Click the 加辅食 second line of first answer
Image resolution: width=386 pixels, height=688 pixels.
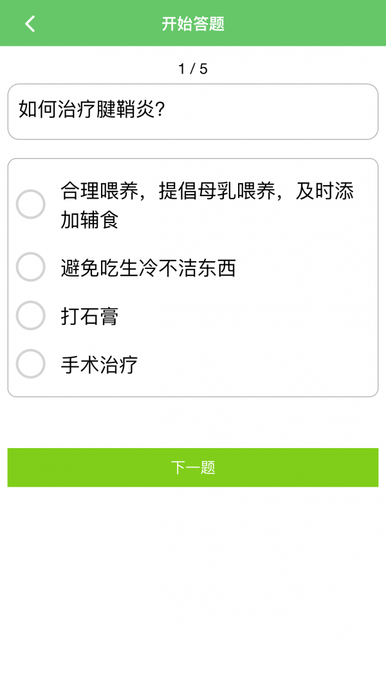[89, 221]
